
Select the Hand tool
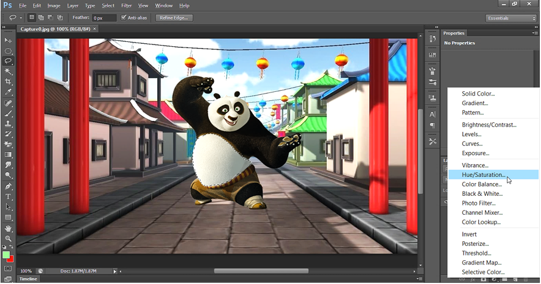pyautogui.click(x=8, y=228)
